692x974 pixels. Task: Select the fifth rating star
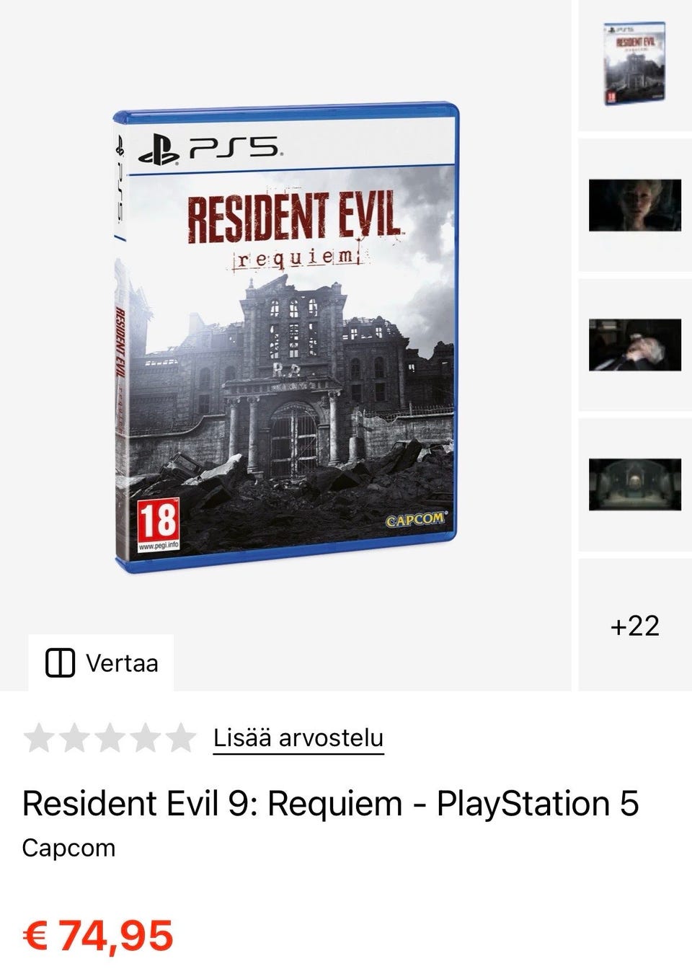[180, 738]
